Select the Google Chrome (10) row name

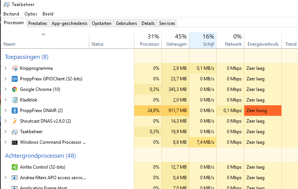click(40, 89)
